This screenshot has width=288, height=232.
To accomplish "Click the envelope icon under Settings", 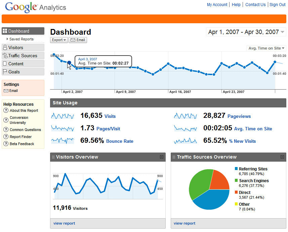I will pyautogui.click(x=6, y=91).
